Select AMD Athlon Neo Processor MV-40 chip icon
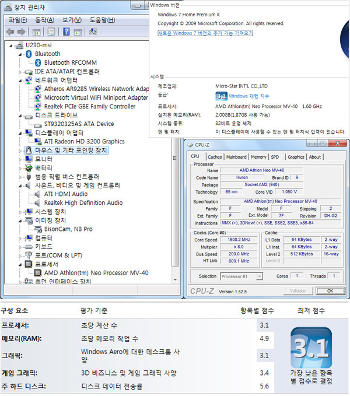 tap(38, 273)
